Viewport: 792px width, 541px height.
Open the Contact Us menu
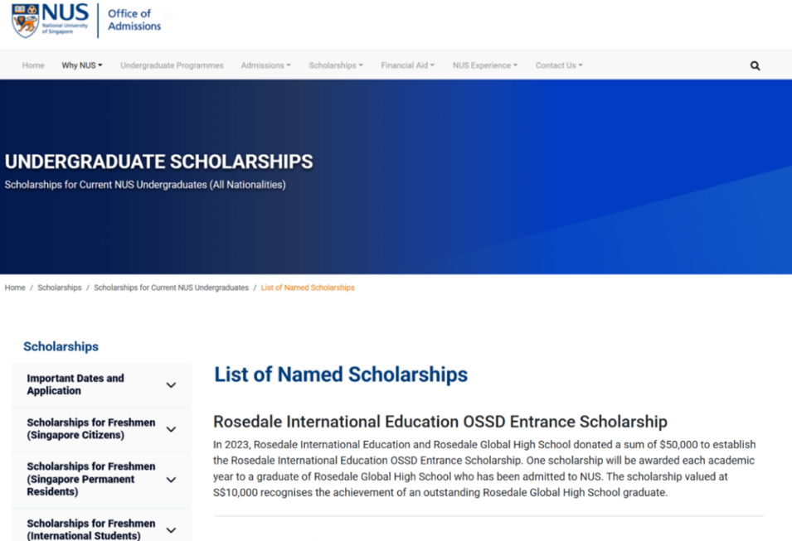point(559,65)
